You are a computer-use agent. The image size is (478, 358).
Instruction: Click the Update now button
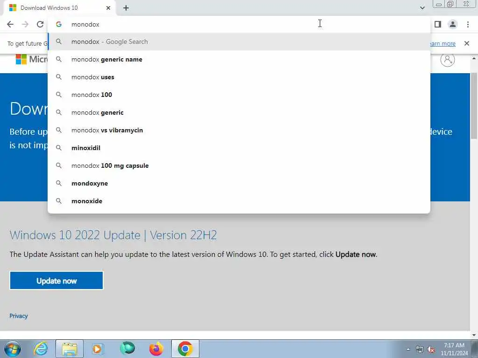[56, 280]
